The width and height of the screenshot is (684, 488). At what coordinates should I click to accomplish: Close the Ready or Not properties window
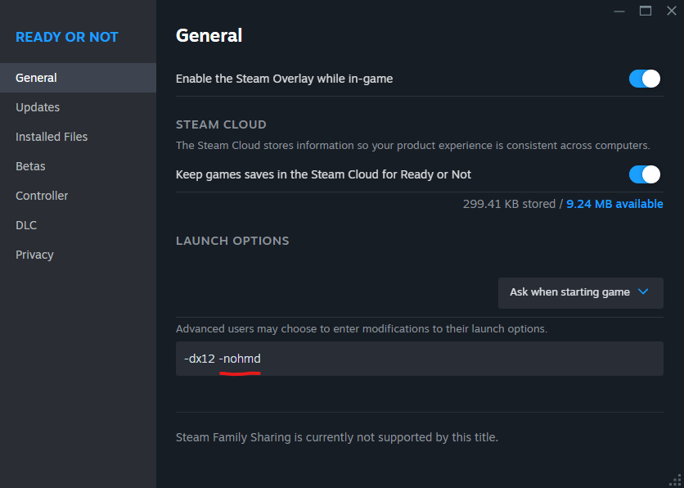pos(672,11)
